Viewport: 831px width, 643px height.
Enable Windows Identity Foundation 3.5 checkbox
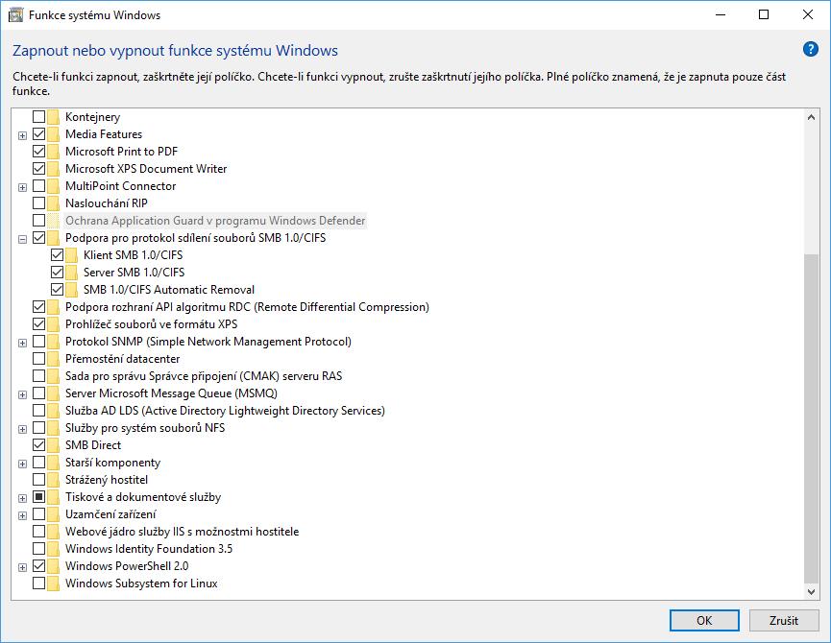[38, 549]
